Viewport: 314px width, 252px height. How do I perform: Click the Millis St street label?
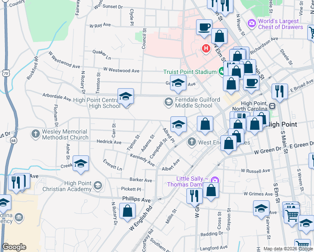tap(171, 216)
